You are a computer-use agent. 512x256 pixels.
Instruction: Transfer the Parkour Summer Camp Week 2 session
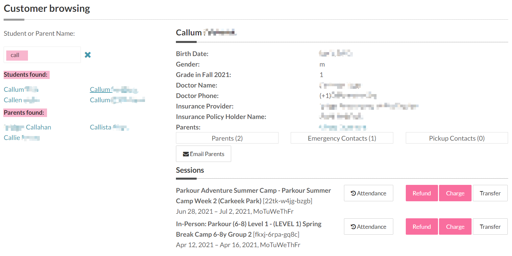(490, 193)
